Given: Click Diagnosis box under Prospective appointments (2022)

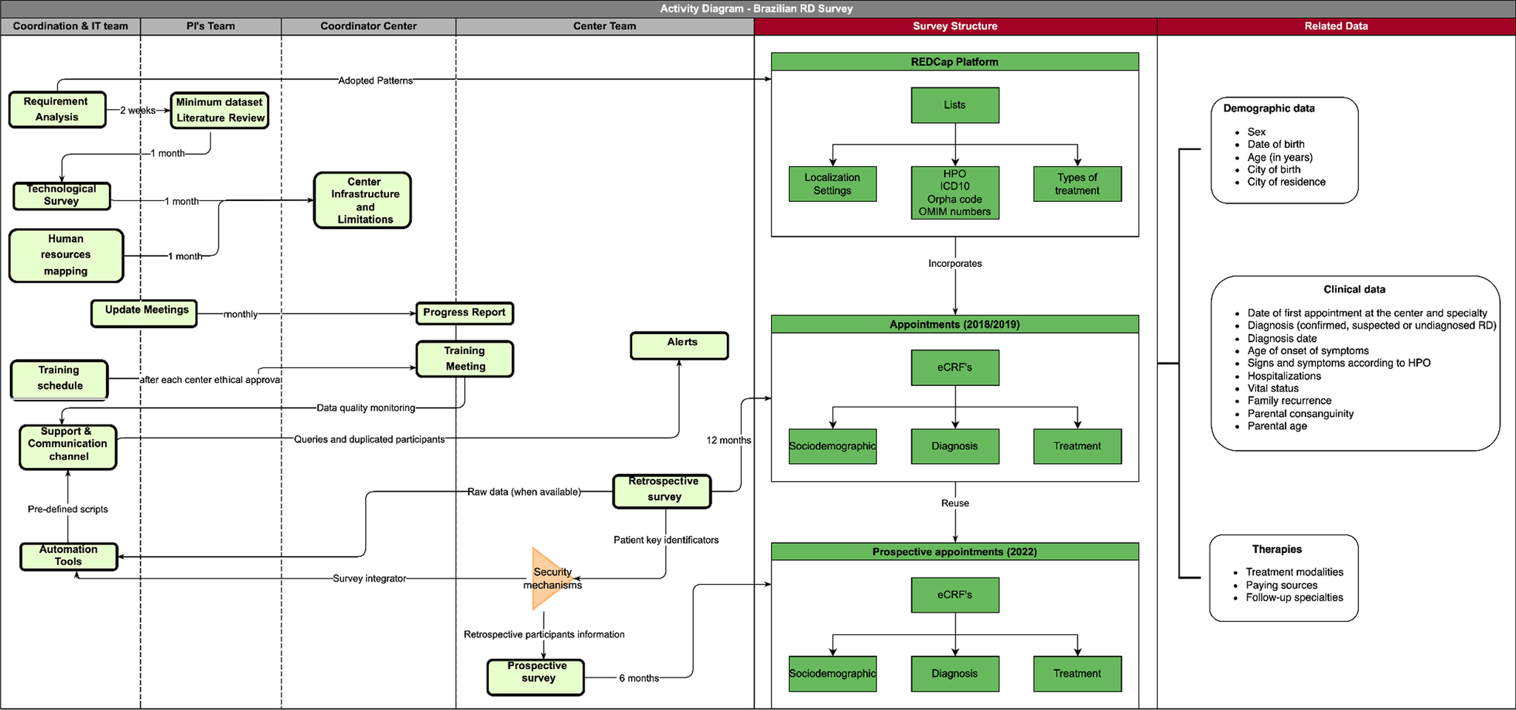Looking at the screenshot, I should [x=954, y=674].
